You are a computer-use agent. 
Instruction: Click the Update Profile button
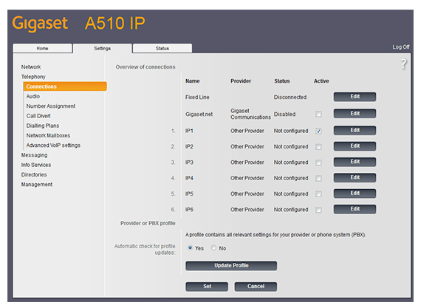point(231,266)
